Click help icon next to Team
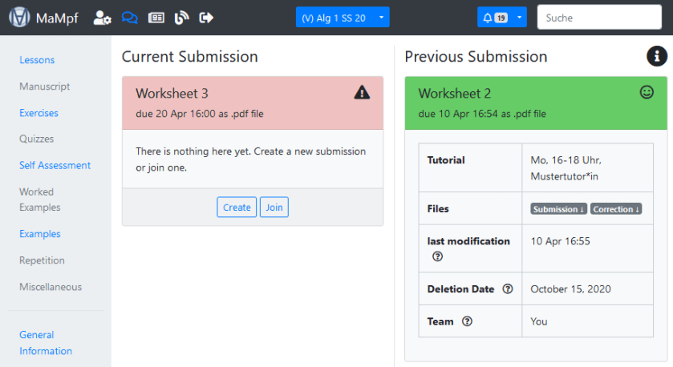 [x=468, y=321]
